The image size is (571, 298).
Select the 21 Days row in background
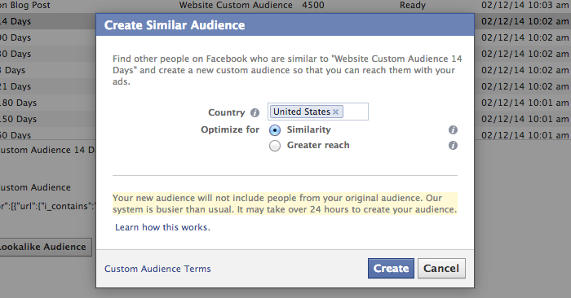pos(47,86)
